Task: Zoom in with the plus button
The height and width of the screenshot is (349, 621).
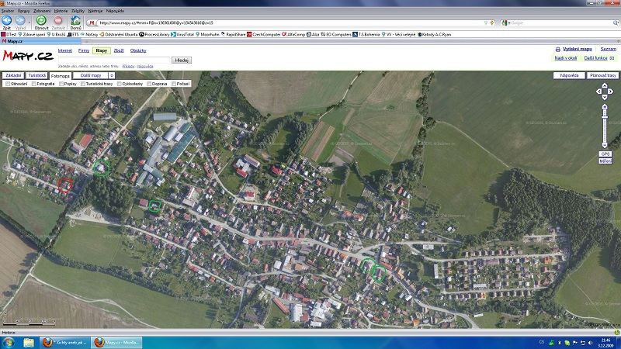Action: coord(605,107)
